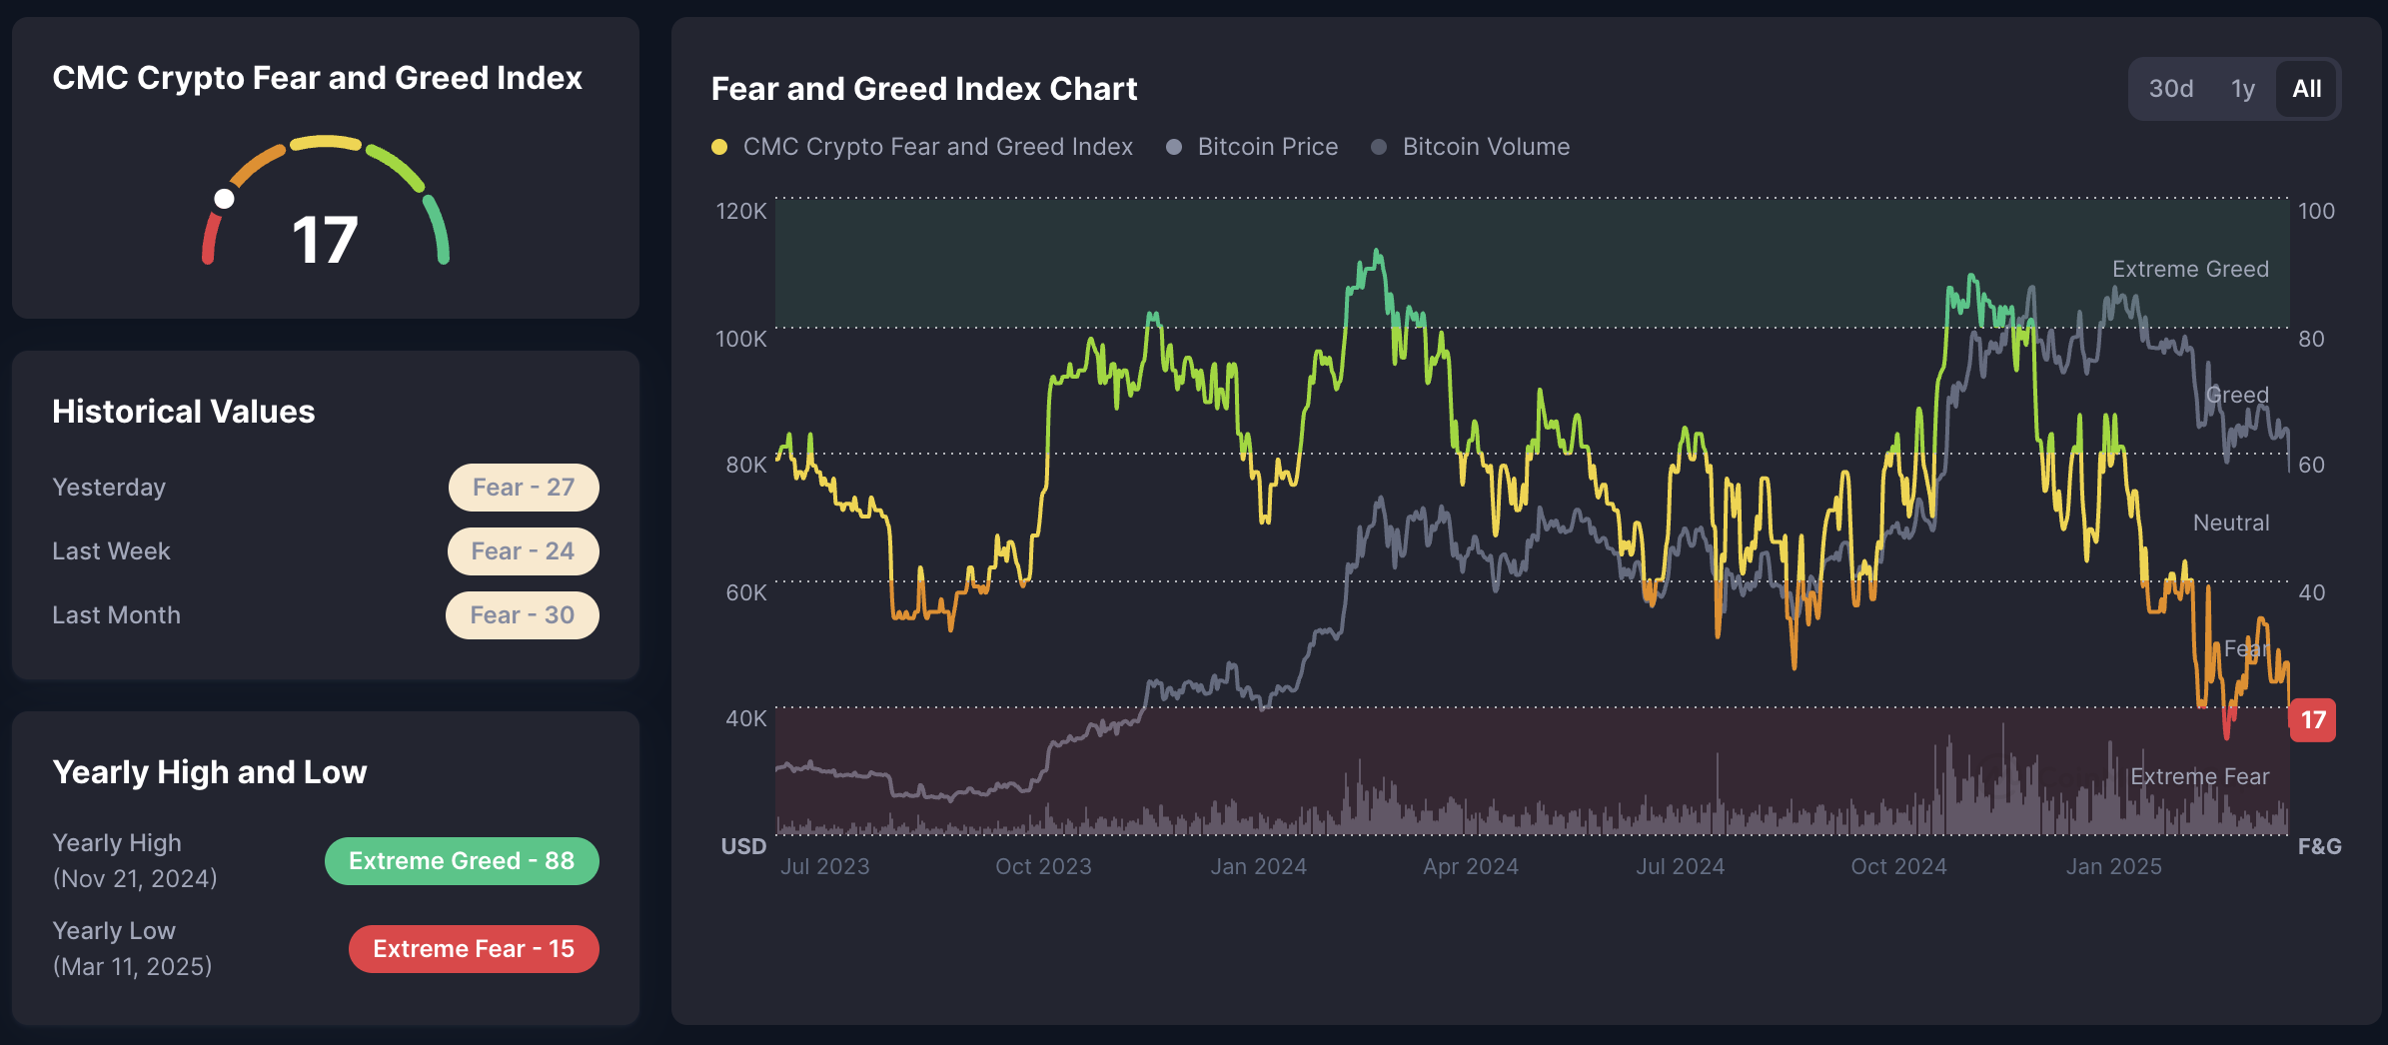Viewport: 2388px width, 1045px height.
Task: Click the gauge needle indicator dot
Action: [x=223, y=197]
